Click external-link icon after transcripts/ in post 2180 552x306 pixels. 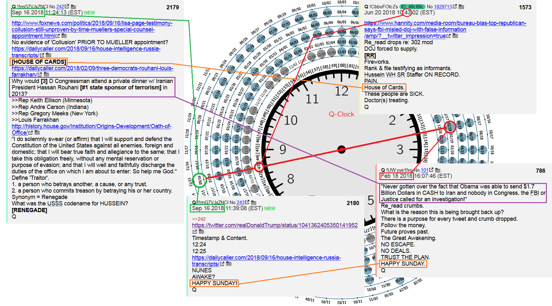coord(222,264)
